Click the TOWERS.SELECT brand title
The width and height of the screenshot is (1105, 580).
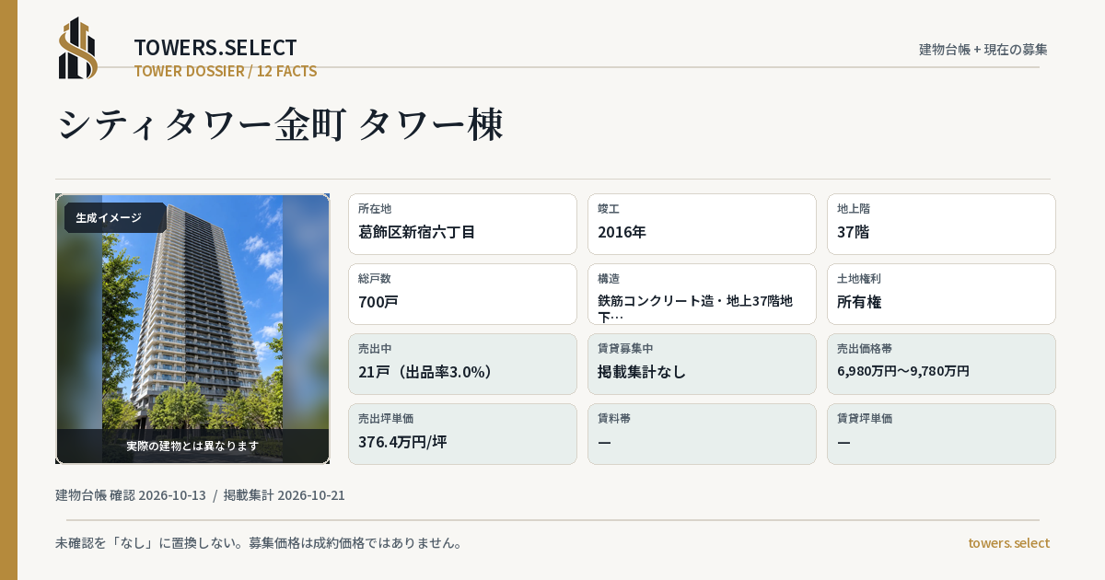click(215, 48)
